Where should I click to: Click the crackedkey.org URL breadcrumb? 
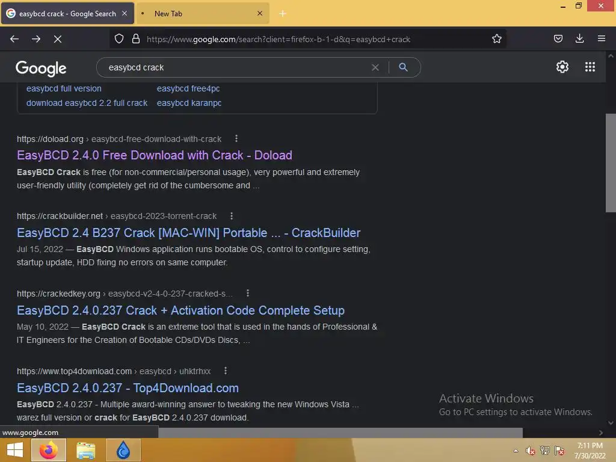pos(125,294)
